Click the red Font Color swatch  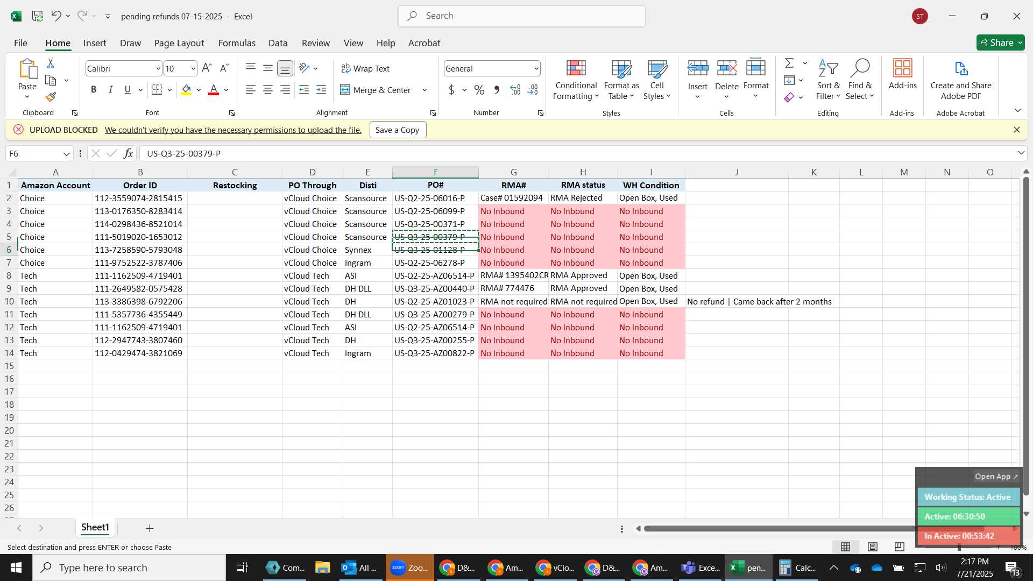[214, 90]
